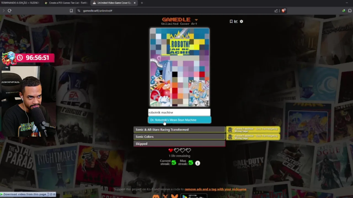Switch to 'TERMINANDO A EDIÇÃO' tab

(x=20, y=3)
